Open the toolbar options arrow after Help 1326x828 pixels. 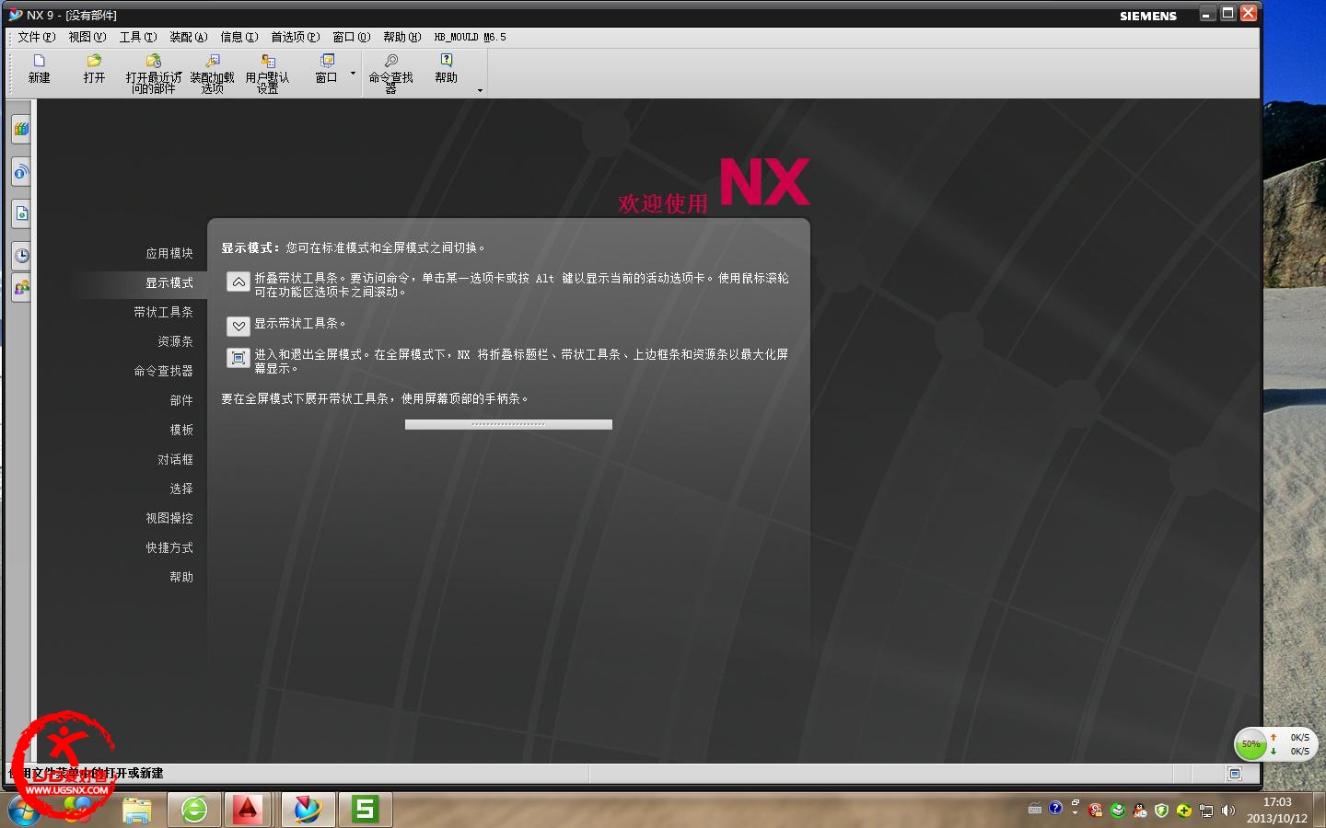pyautogui.click(x=480, y=90)
